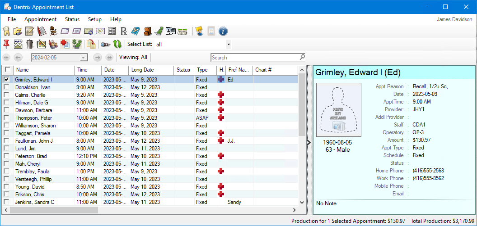Open the Setup menu
Viewport: 477px width, 226px height.
pos(95,19)
